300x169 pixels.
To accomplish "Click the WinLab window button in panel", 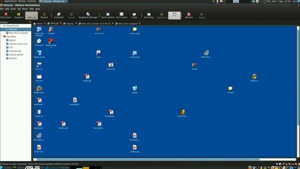I will point(53,1).
